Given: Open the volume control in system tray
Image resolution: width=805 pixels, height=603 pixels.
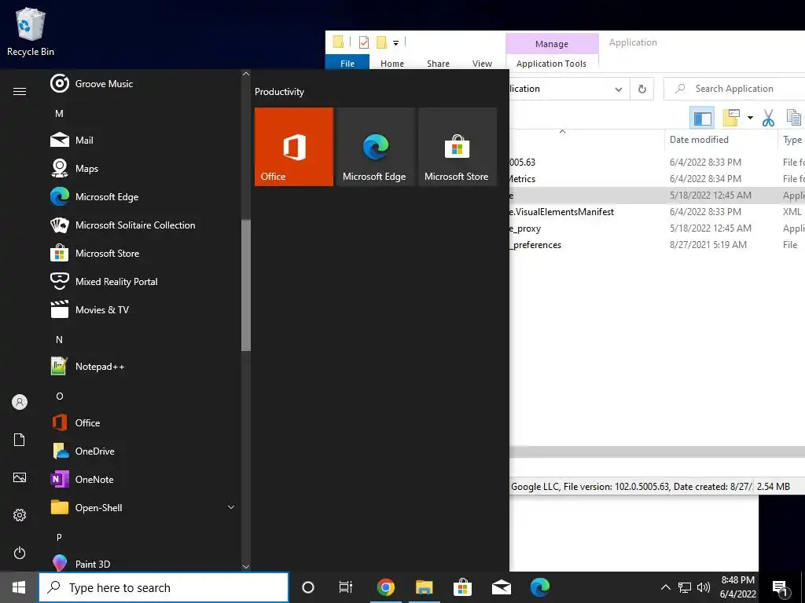Looking at the screenshot, I should pyautogui.click(x=704, y=587).
